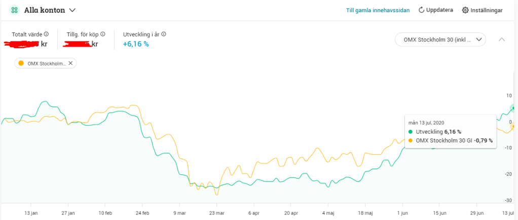Click the Uppdatera refresh icon
The width and height of the screenshot is (518, 220).
click(x=421, y=10)
